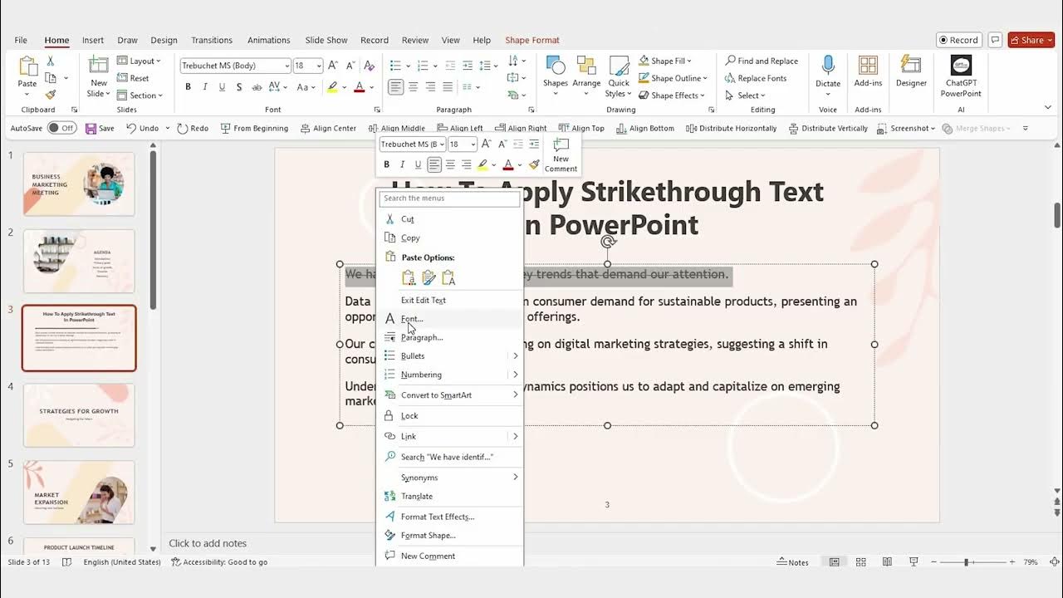Click Undo in Quick Access Toolbar

pos(142,129)
